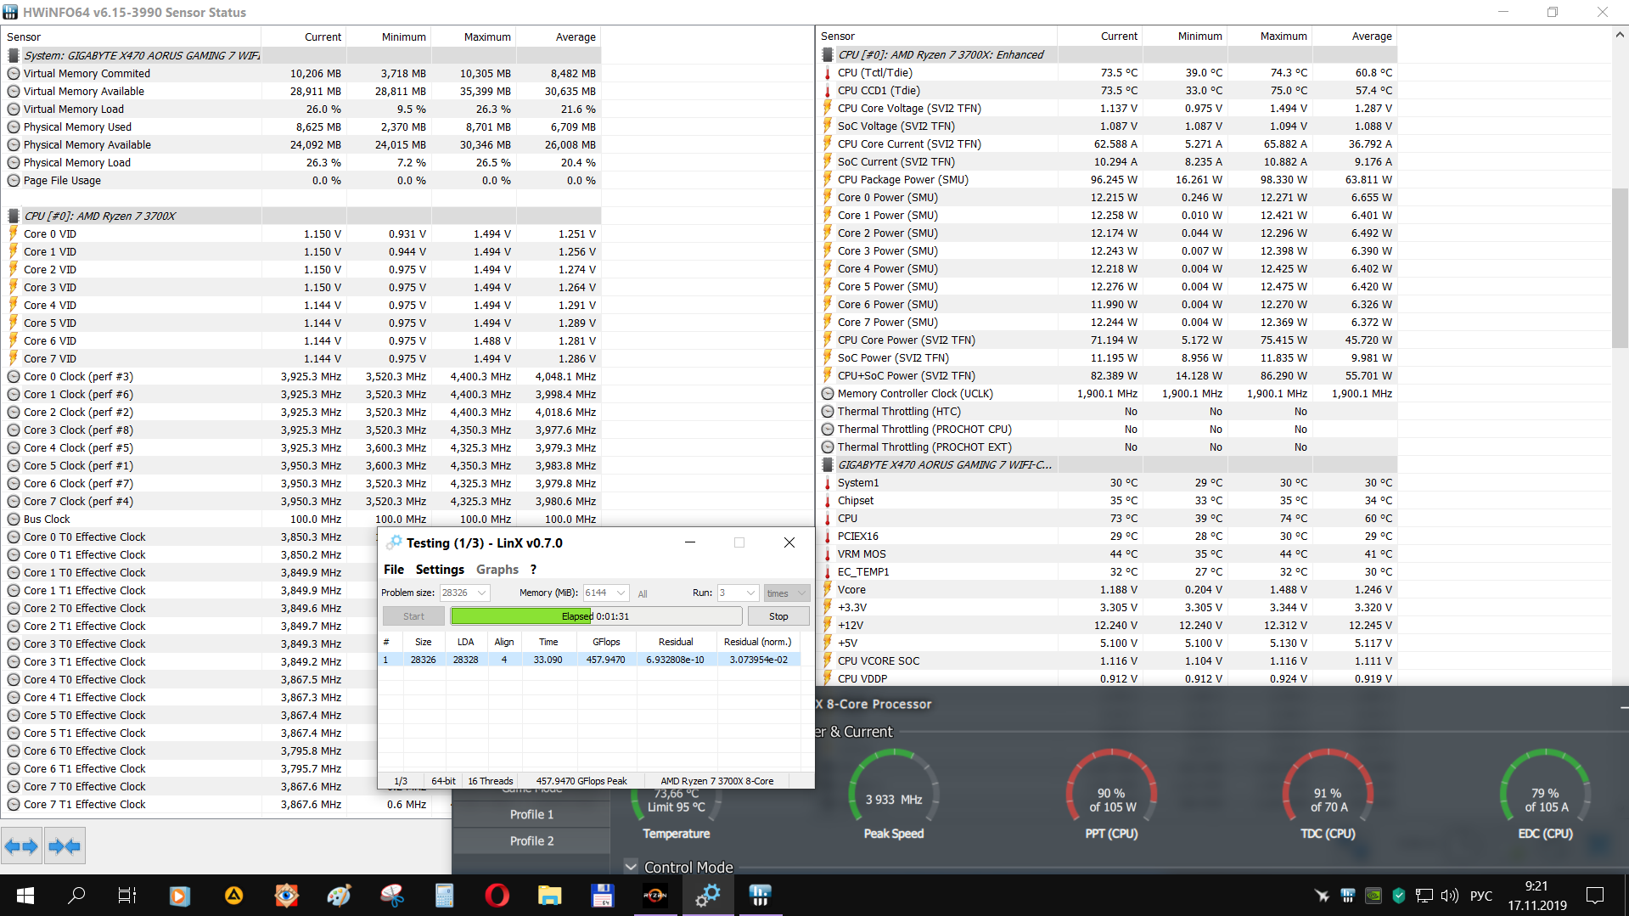Open the Windows Start menu

click(x=25, y=896)
